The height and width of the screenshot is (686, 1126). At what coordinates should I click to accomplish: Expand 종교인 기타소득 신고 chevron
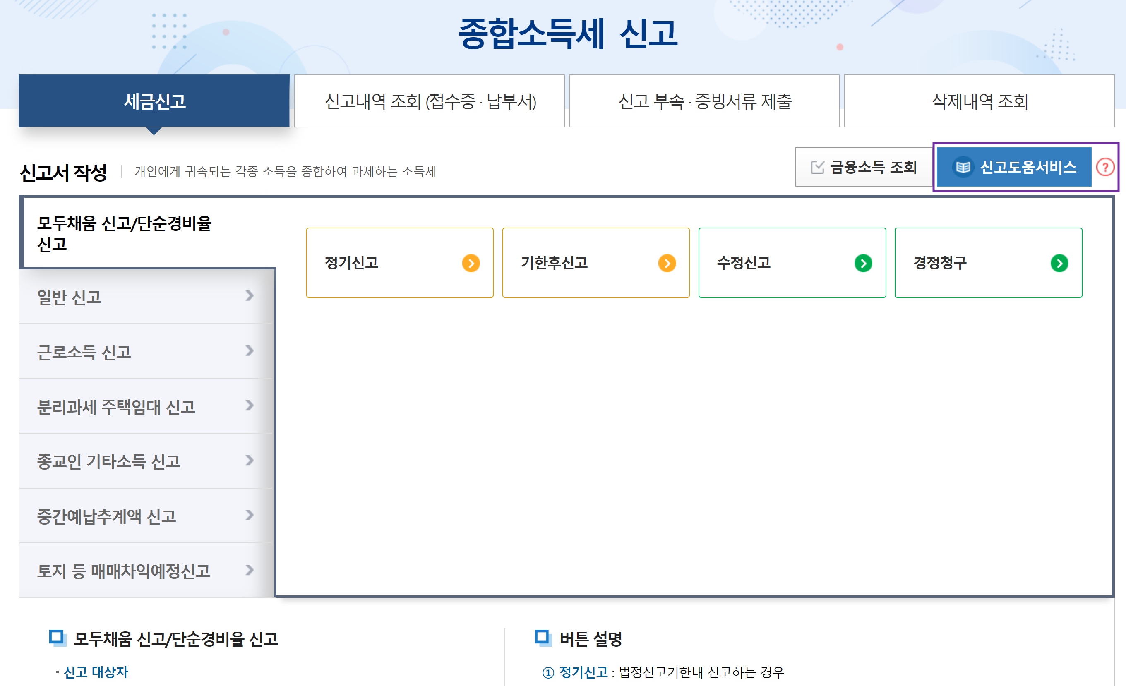pyautogui.click(x=249, y=461)
